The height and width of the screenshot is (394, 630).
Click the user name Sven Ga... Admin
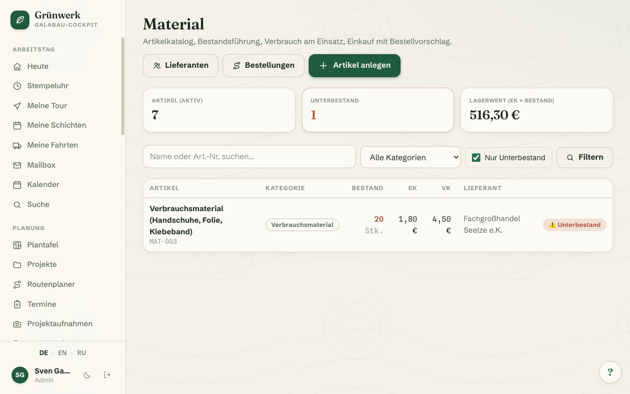[x=52, y=375]
